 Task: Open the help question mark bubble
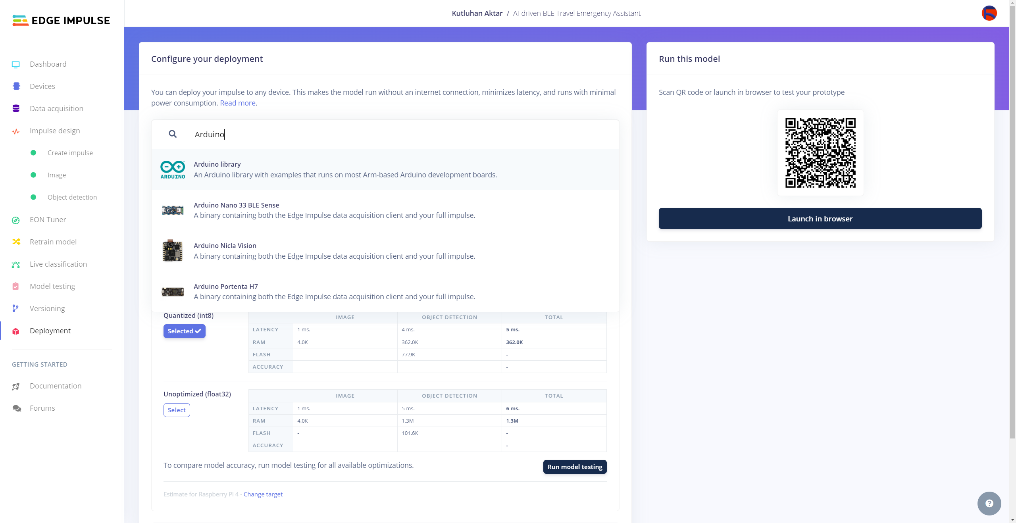[x=989, y=503]
